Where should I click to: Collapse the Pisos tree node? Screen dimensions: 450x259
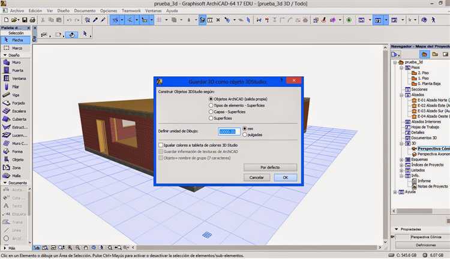click(401, 68)
